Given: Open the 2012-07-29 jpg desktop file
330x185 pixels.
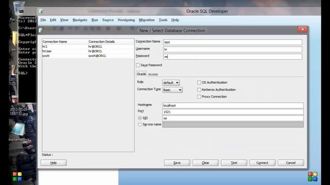Looking at the screenshot, I should pos(19,112).
